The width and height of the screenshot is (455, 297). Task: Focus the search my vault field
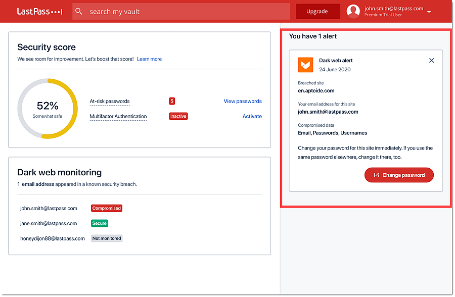181,11
